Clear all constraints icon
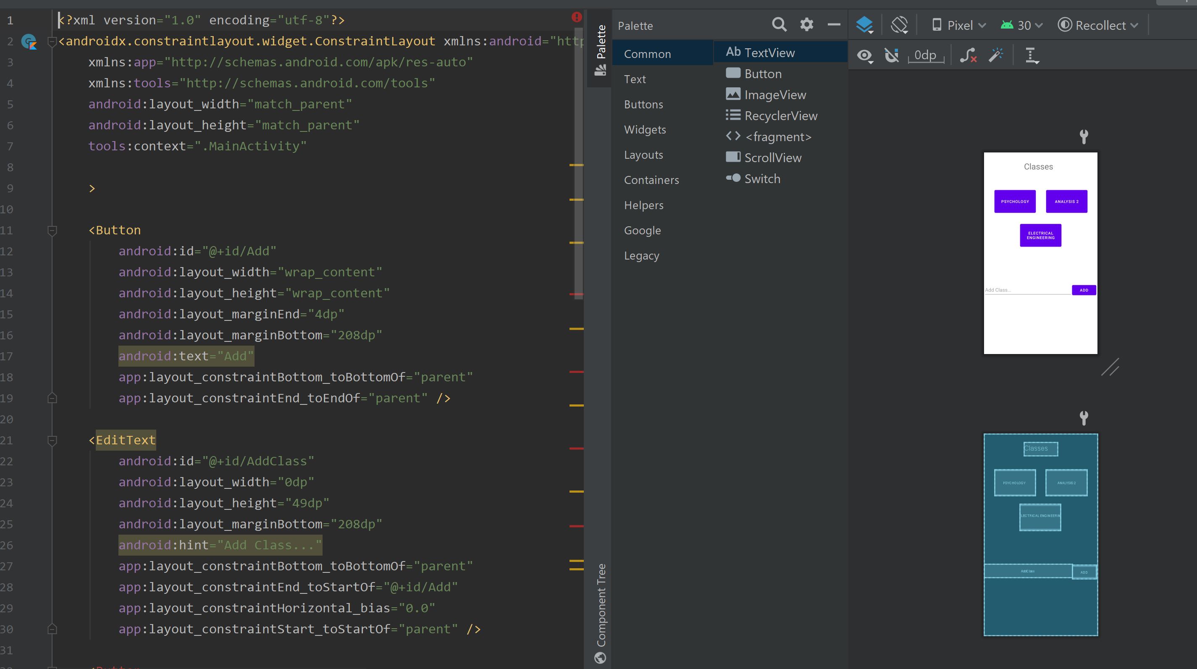The width and height of the screenshot is (1197, 669). coord(969,55)
